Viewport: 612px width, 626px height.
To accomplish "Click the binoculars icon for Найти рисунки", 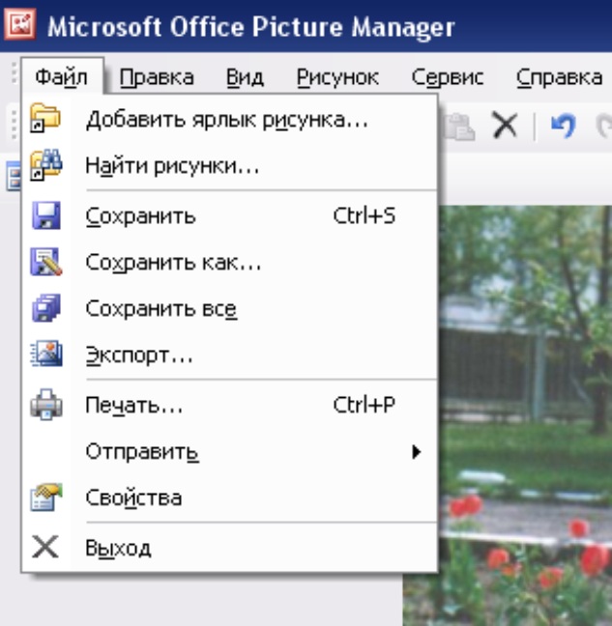I will pos(46,164).
